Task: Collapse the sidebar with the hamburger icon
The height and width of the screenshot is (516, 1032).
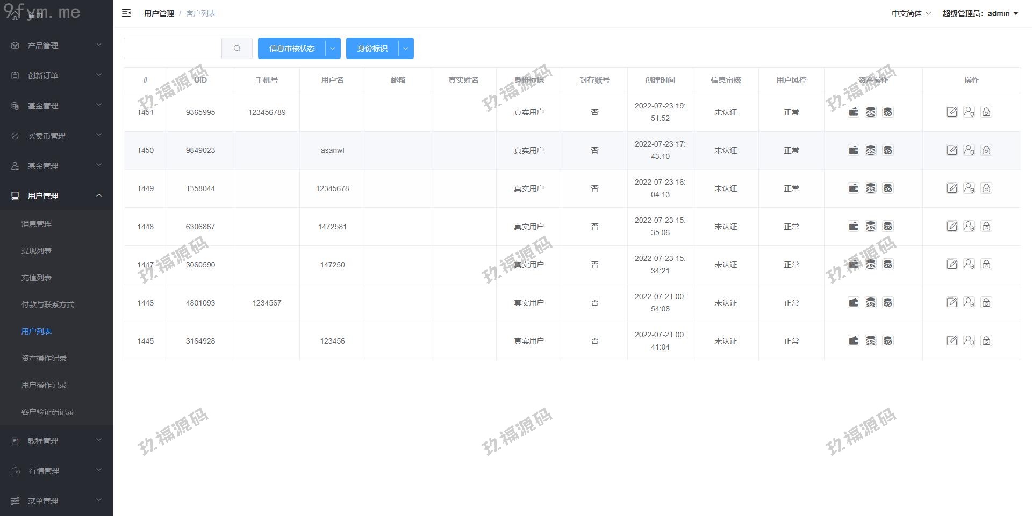Action: [x=126, y=13]
